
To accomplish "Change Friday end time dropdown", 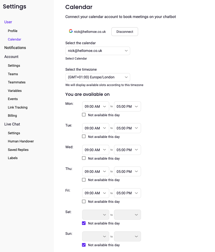I will (x=127, y=193).
